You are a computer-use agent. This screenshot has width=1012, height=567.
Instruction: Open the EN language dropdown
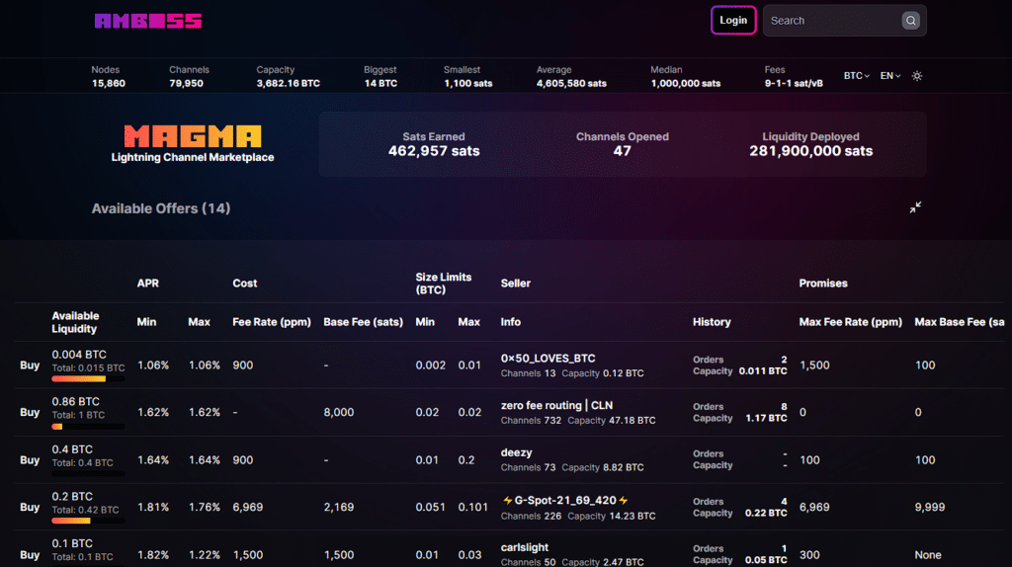tap(890, 76)
